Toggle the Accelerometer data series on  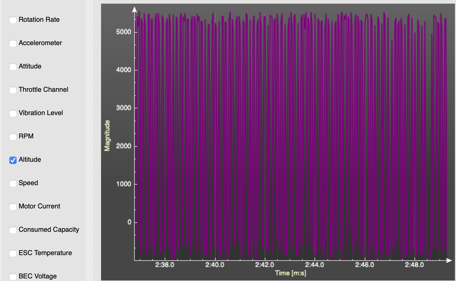coord(13,43)
